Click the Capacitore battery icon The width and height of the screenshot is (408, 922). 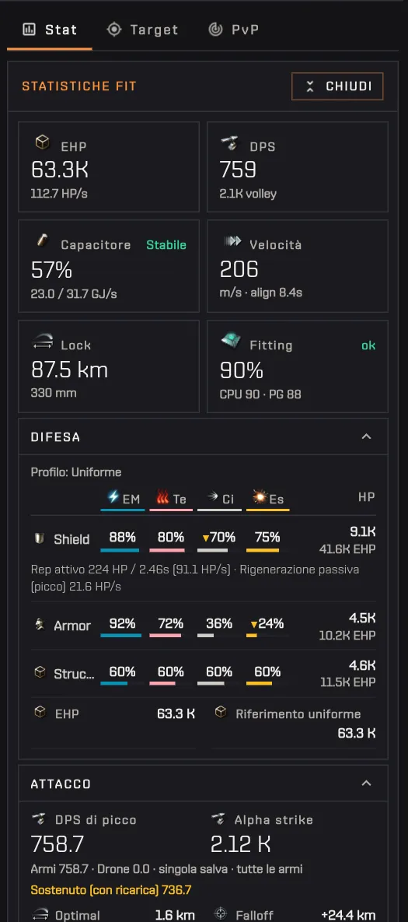click(x=42, y=240)
